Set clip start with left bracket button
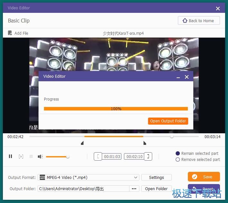228x203 pixels. (x=98, y=156)
